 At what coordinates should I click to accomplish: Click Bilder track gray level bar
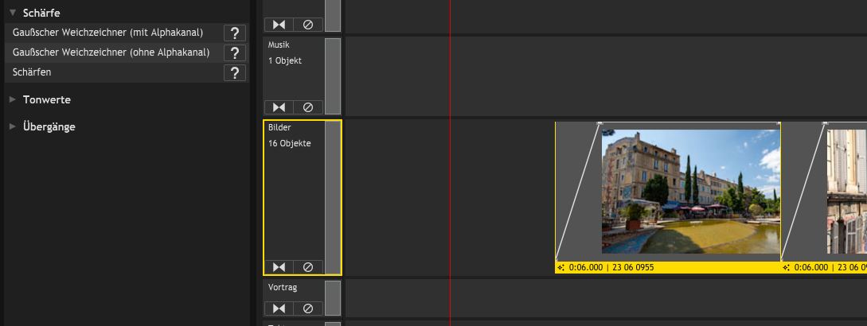click(x=332, y=197)
